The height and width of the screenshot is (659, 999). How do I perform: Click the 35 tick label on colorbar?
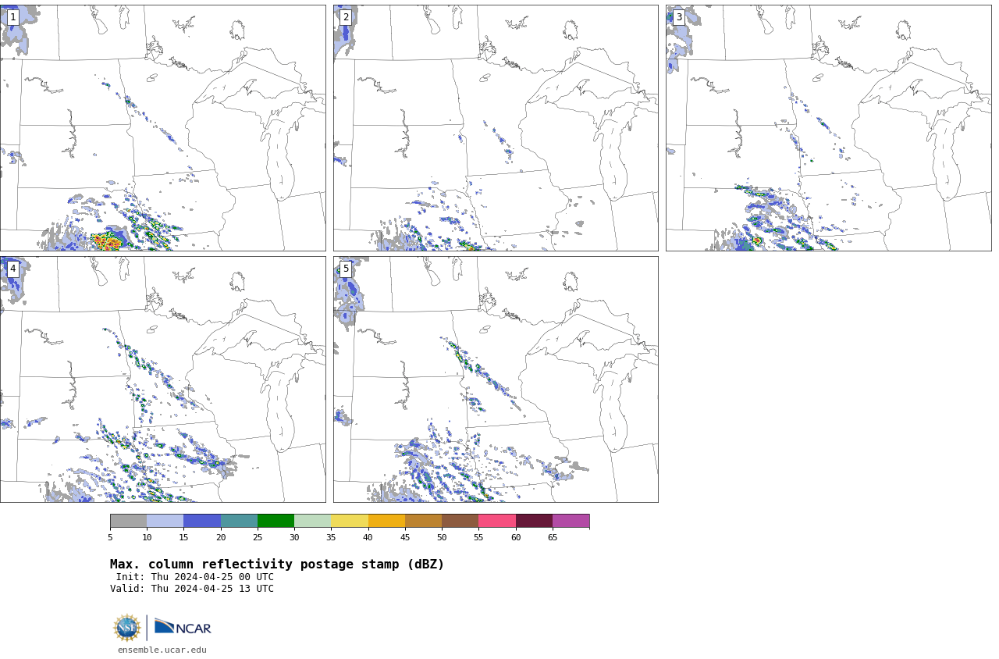click(331, 537)
